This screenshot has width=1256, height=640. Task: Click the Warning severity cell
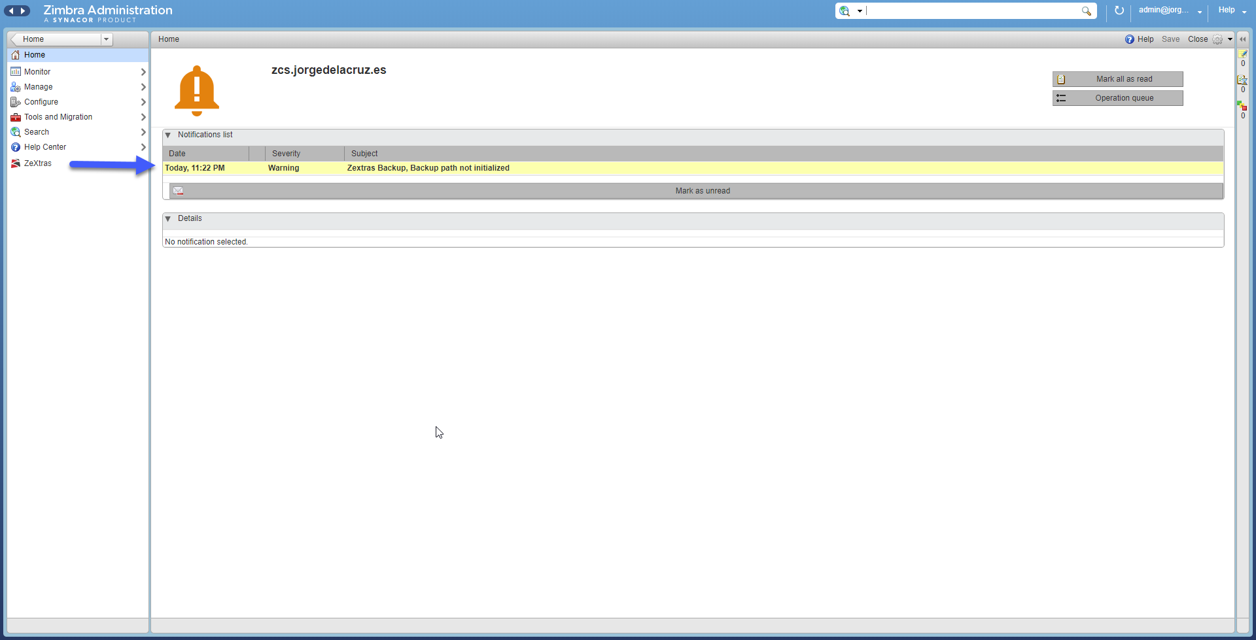click(x=284, y=168)
